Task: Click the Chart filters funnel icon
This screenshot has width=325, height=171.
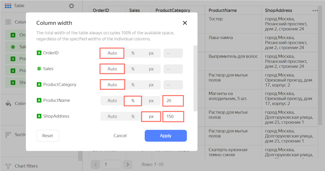Action: tap(8, 166)
